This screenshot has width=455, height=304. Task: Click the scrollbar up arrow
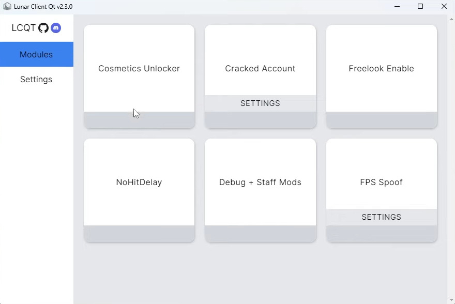pyautogui.click(x=451, y=19)
